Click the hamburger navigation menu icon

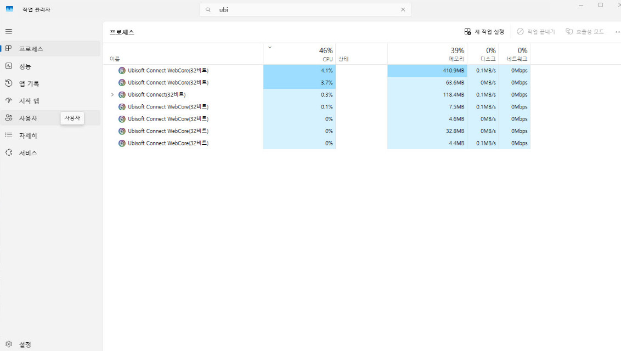(9, 31)
